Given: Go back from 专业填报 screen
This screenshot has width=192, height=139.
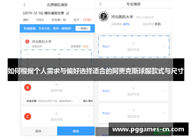Looking at the screenshot, I should (101, 4).
